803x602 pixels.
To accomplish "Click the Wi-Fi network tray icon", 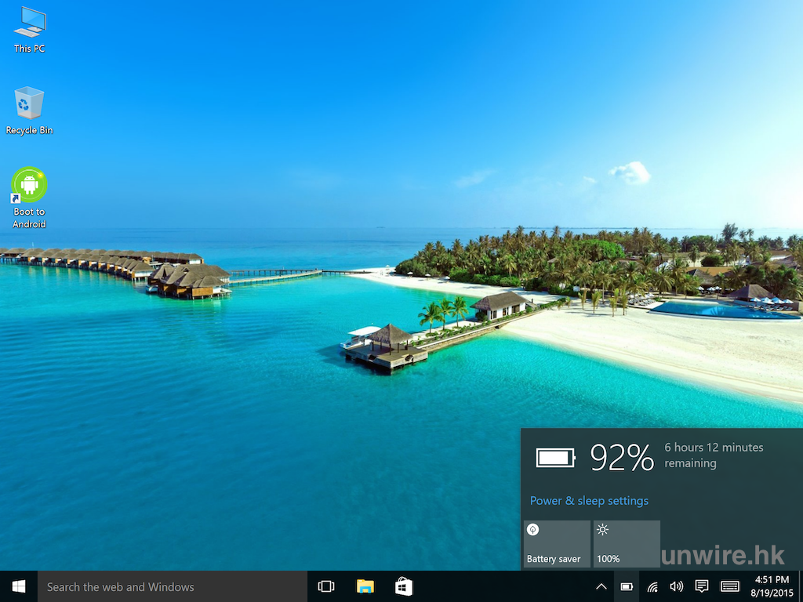I will coord(652,586).
